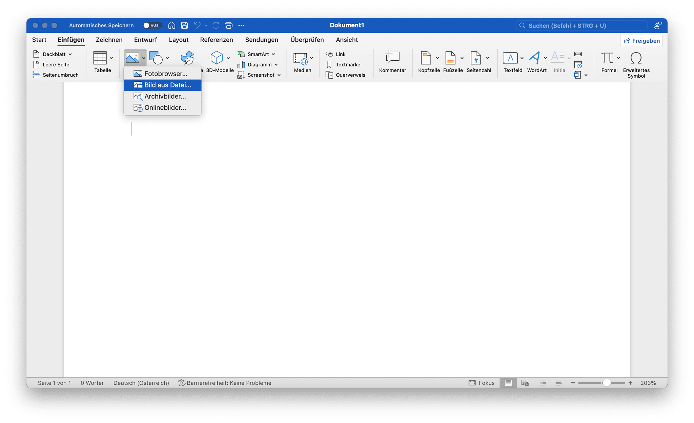Switch to web layout view button

click(525, 383)
